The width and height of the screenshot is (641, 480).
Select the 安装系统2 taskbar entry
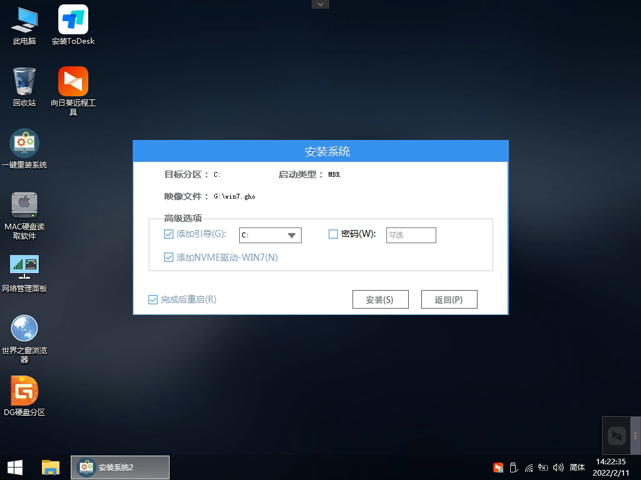coord(120,467)
